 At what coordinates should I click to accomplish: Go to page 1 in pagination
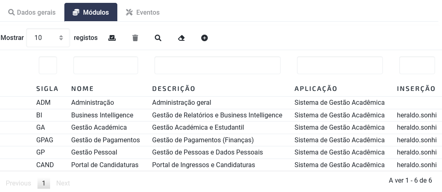pyautogui.click(x=44, y=183)
